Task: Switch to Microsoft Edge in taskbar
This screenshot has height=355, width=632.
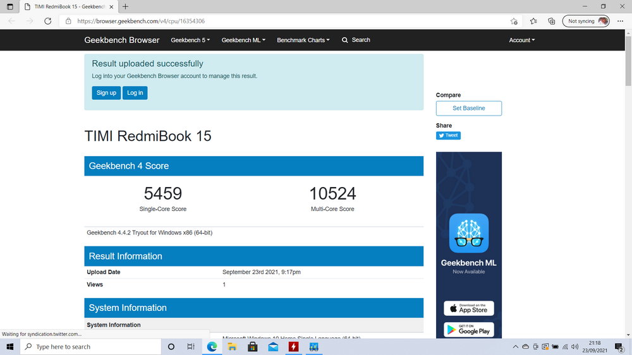Action: (x=212, y=347)
